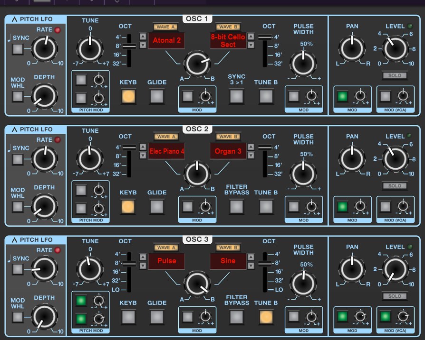The image size is (425, 340).
Task: Click the OSC 3 'Pulse' wave display
Action: click(166, 261)
